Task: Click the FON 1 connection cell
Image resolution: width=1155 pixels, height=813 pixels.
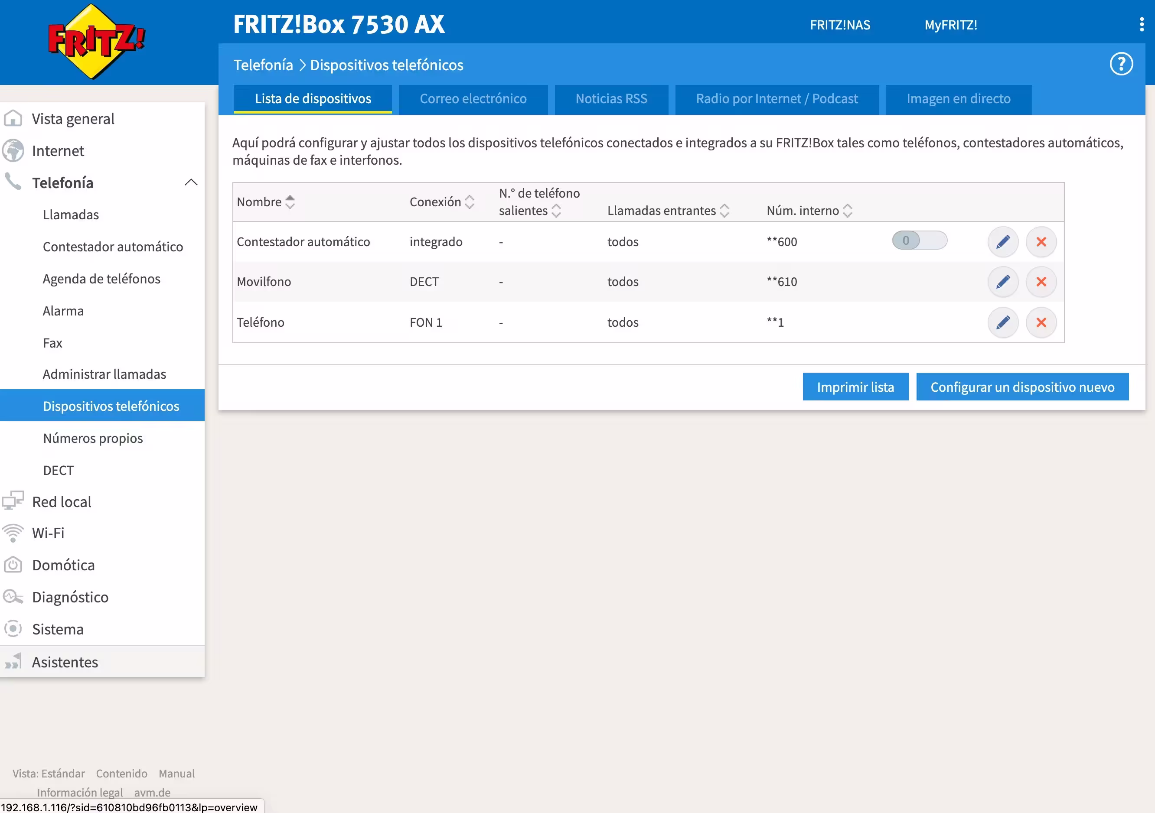Action: pyautogui.click(x=426, y=322)
